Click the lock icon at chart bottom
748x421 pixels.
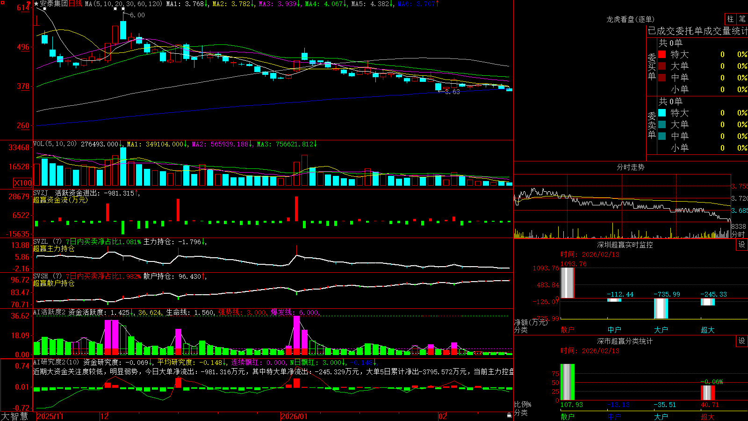509,415
